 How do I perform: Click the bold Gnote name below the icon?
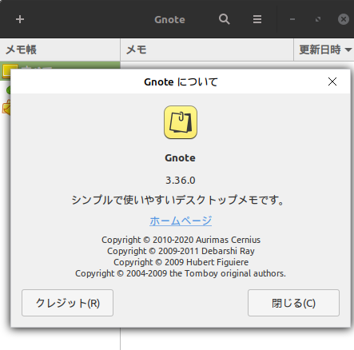180,158
